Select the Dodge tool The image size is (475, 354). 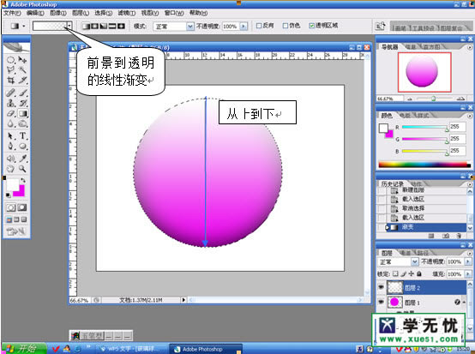pyautogui.click(x=22, y=123)
